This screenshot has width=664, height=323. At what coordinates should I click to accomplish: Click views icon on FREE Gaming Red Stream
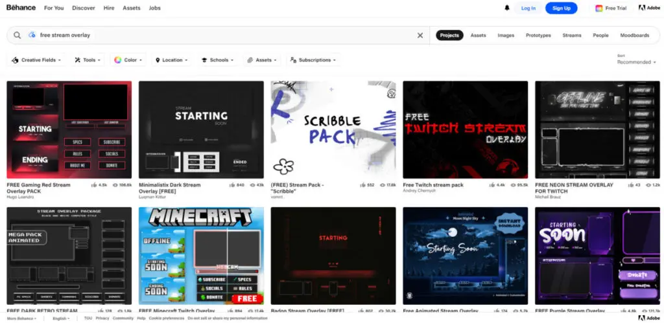pos(115,185)
